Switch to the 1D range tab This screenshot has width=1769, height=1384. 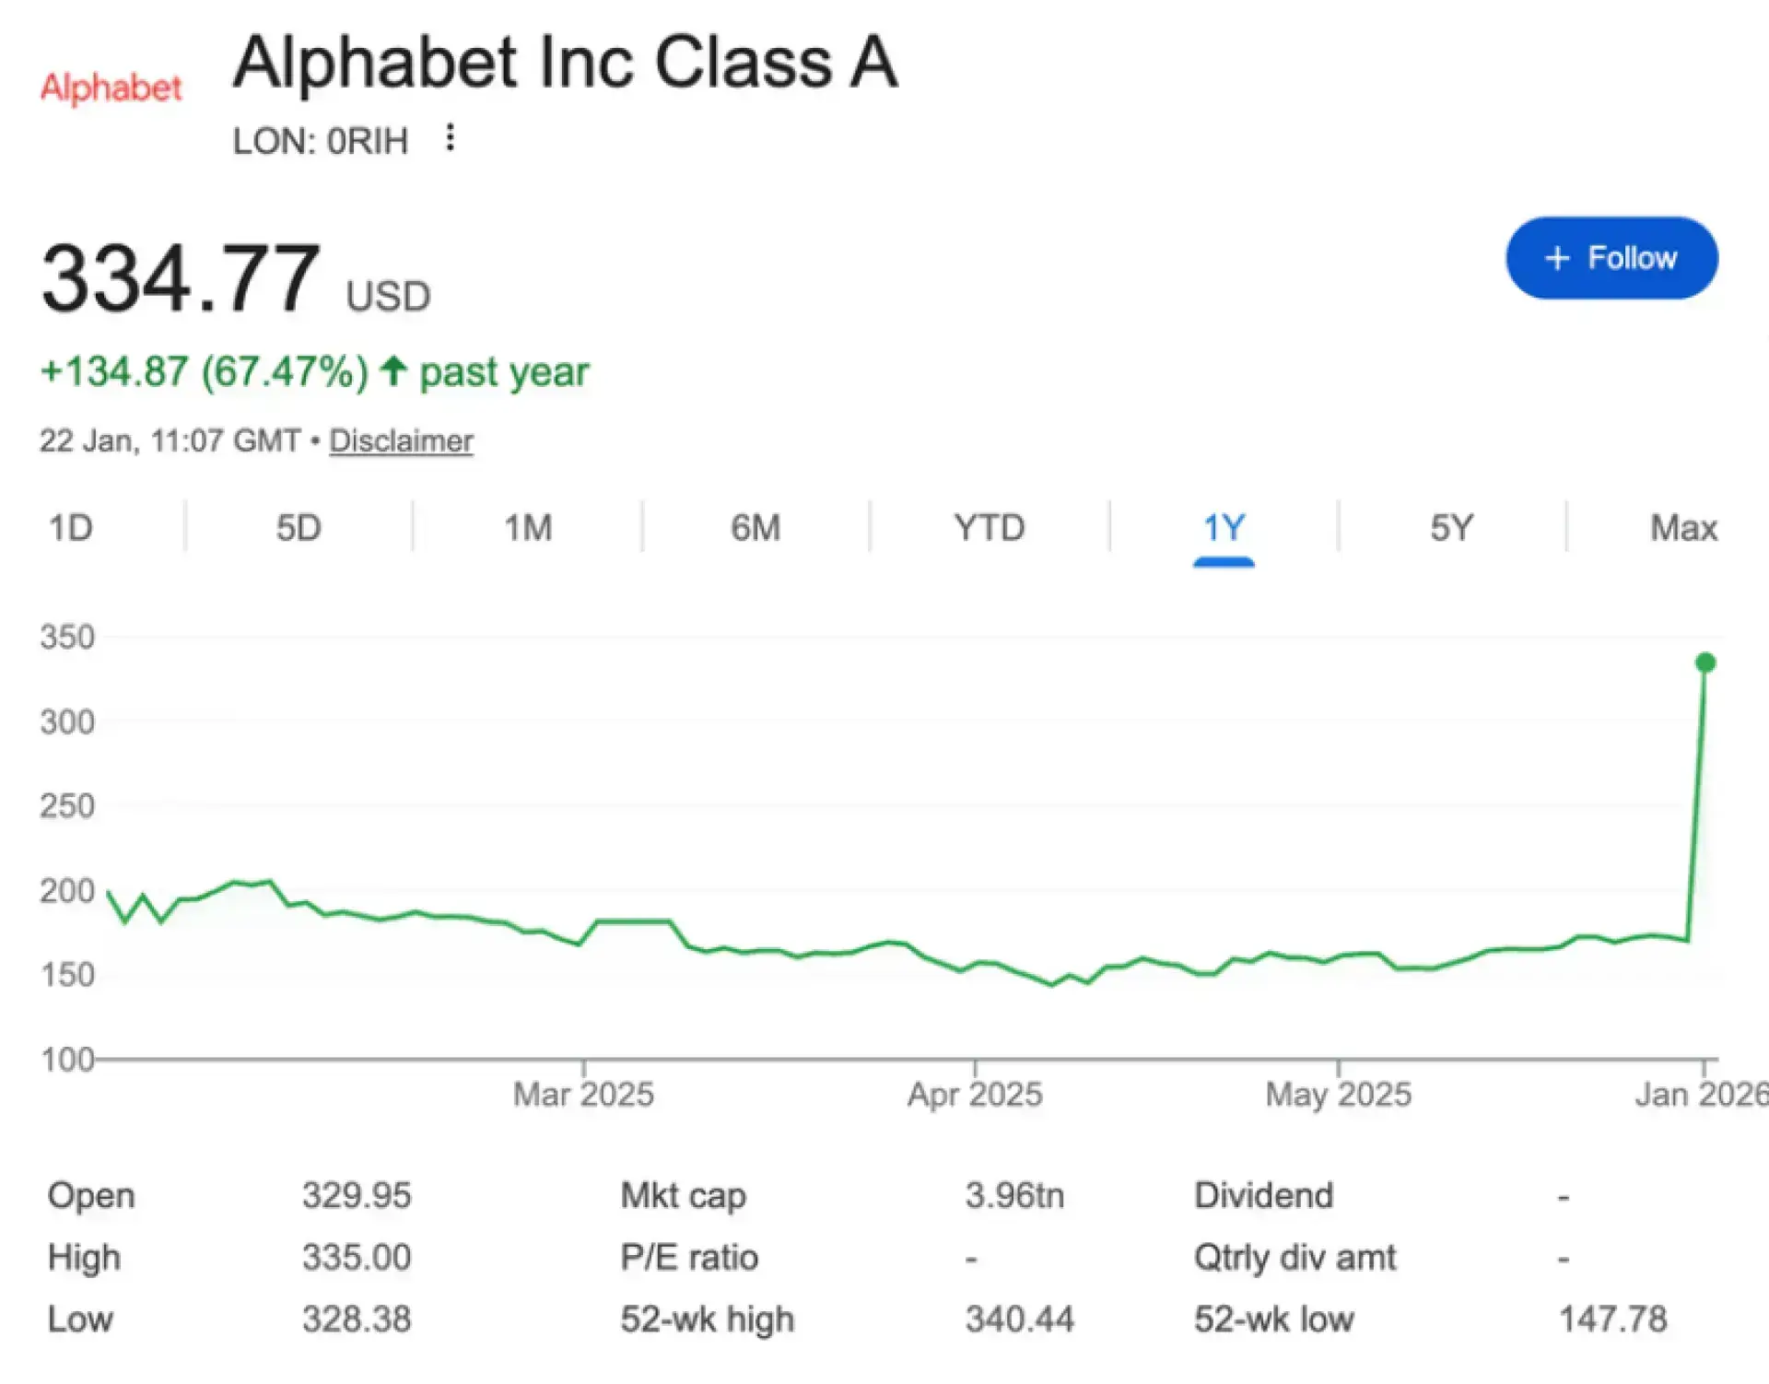(71, 528)
